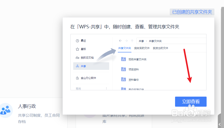Screen dimensions: 224x128
Task: Click the 班级共享文件夹 name text
Action: coord(137,59)
